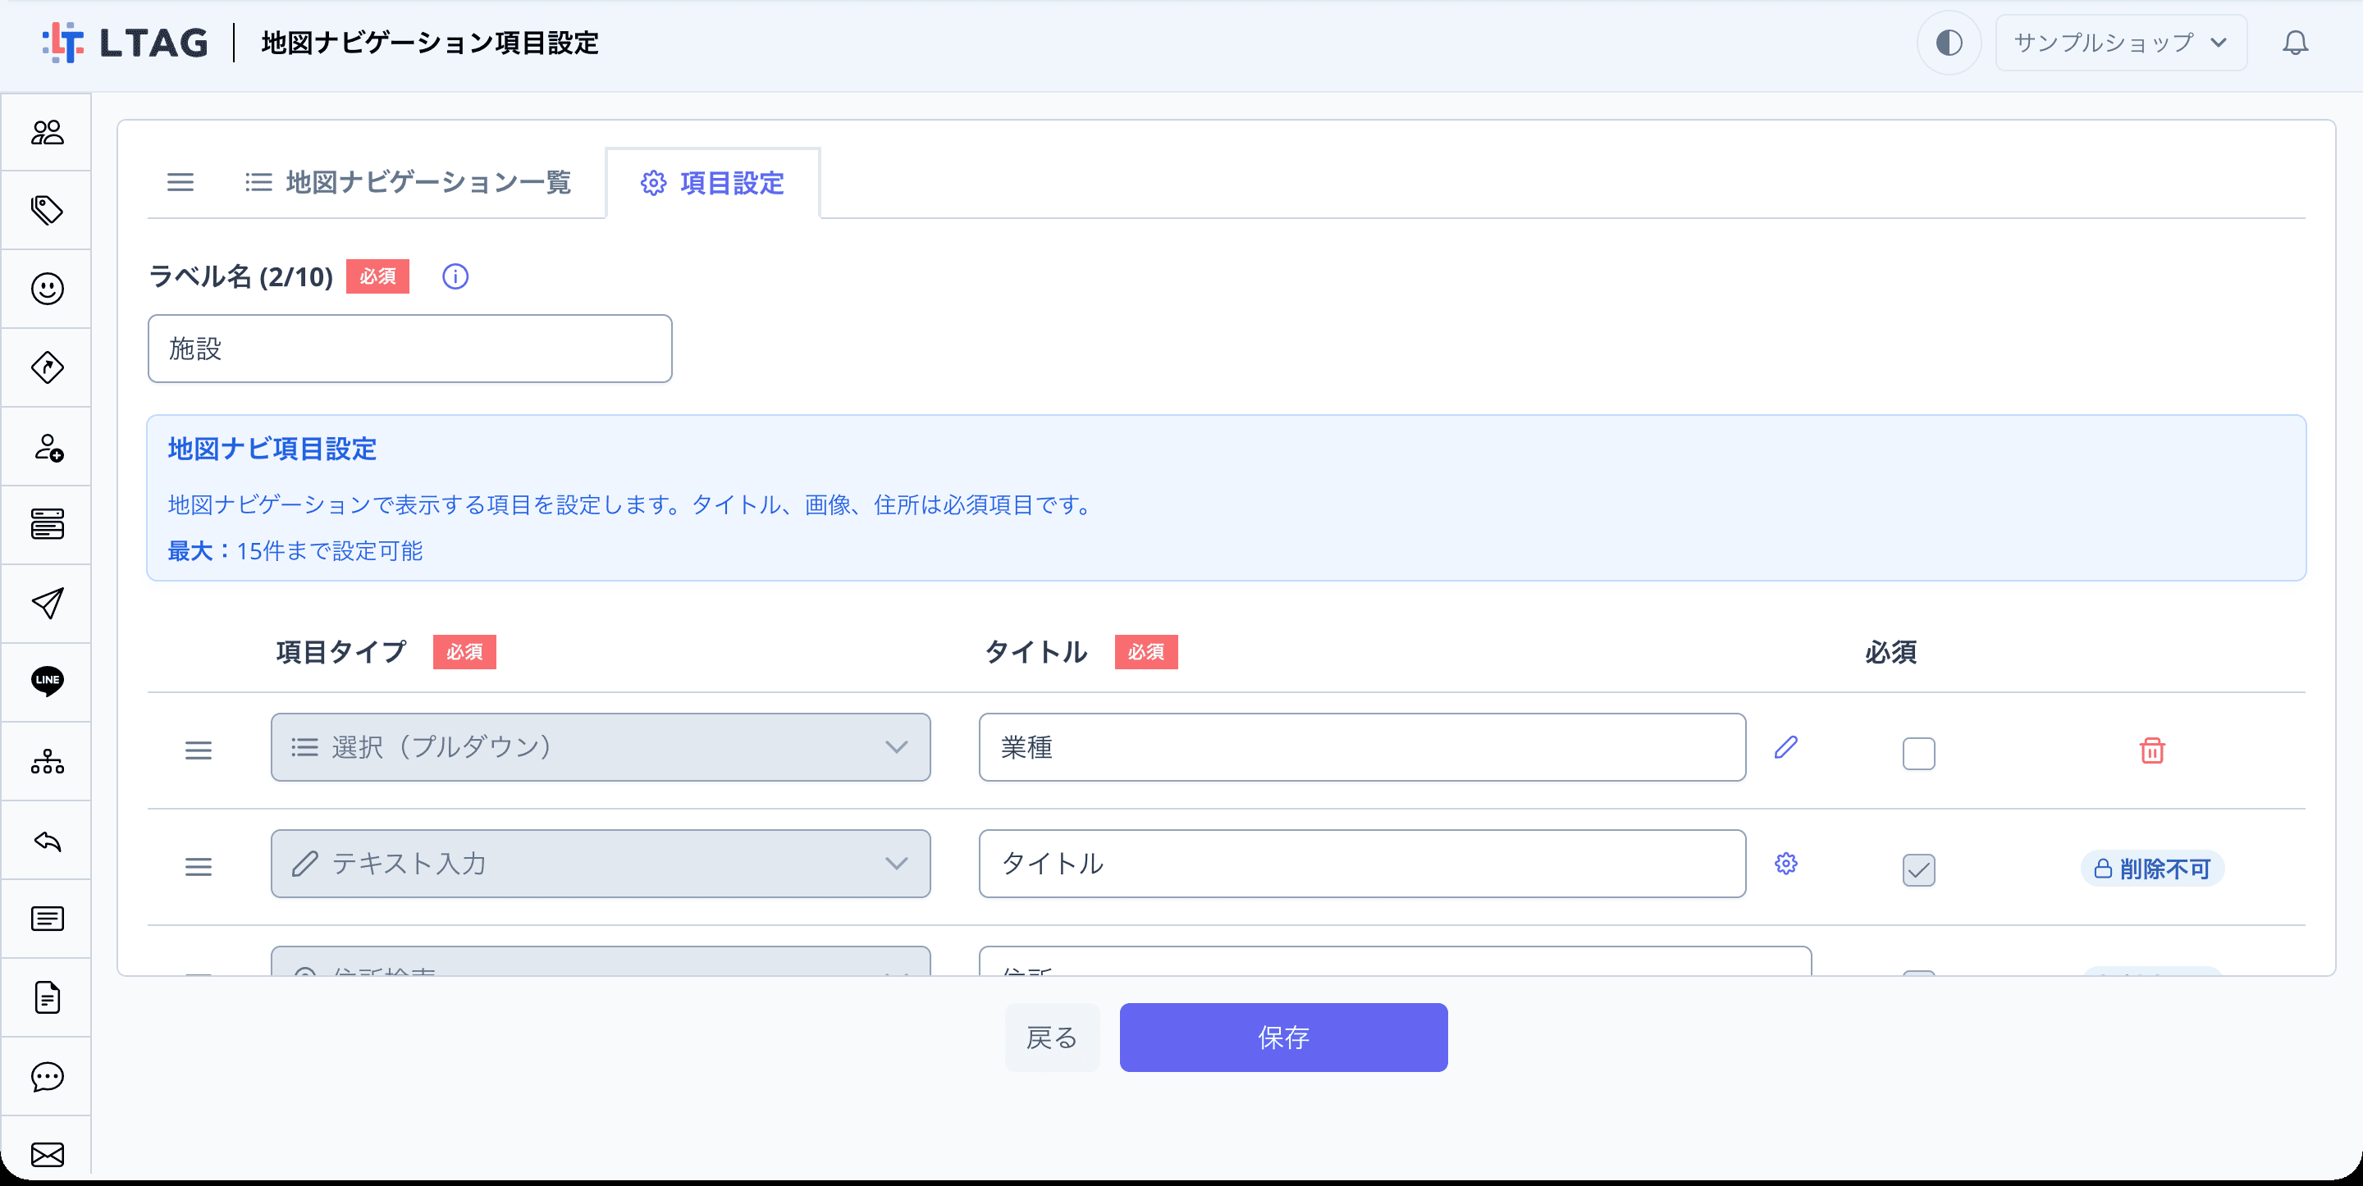The image size is (2363, 1186).
Task: Focus the title field containing 業種
Action: point(1362,747)
